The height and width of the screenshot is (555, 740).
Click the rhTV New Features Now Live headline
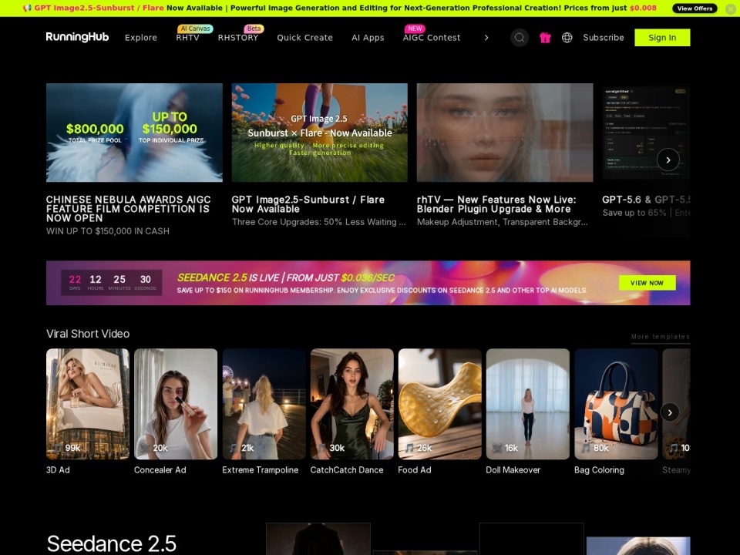(x=496, y=203)
